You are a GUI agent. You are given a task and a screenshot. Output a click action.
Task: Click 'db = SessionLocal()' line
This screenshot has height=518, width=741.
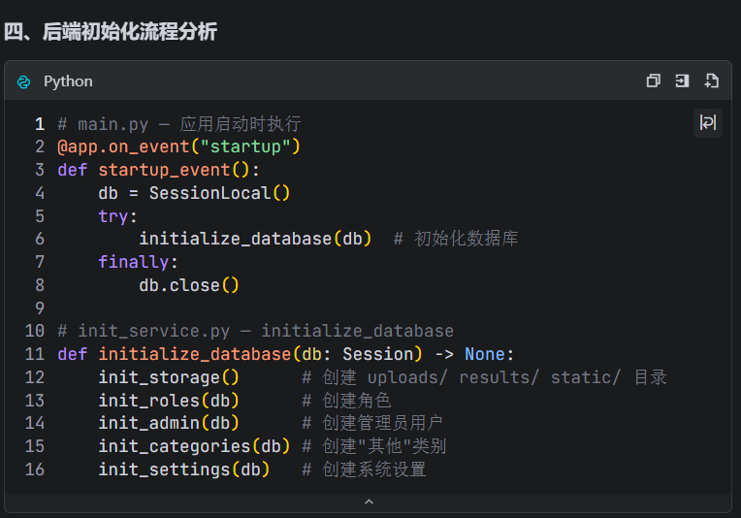tap(194, 193)
